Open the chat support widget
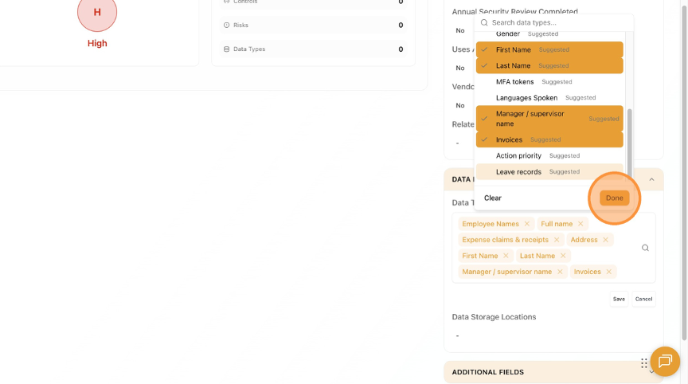 click(x=665, y=362)
